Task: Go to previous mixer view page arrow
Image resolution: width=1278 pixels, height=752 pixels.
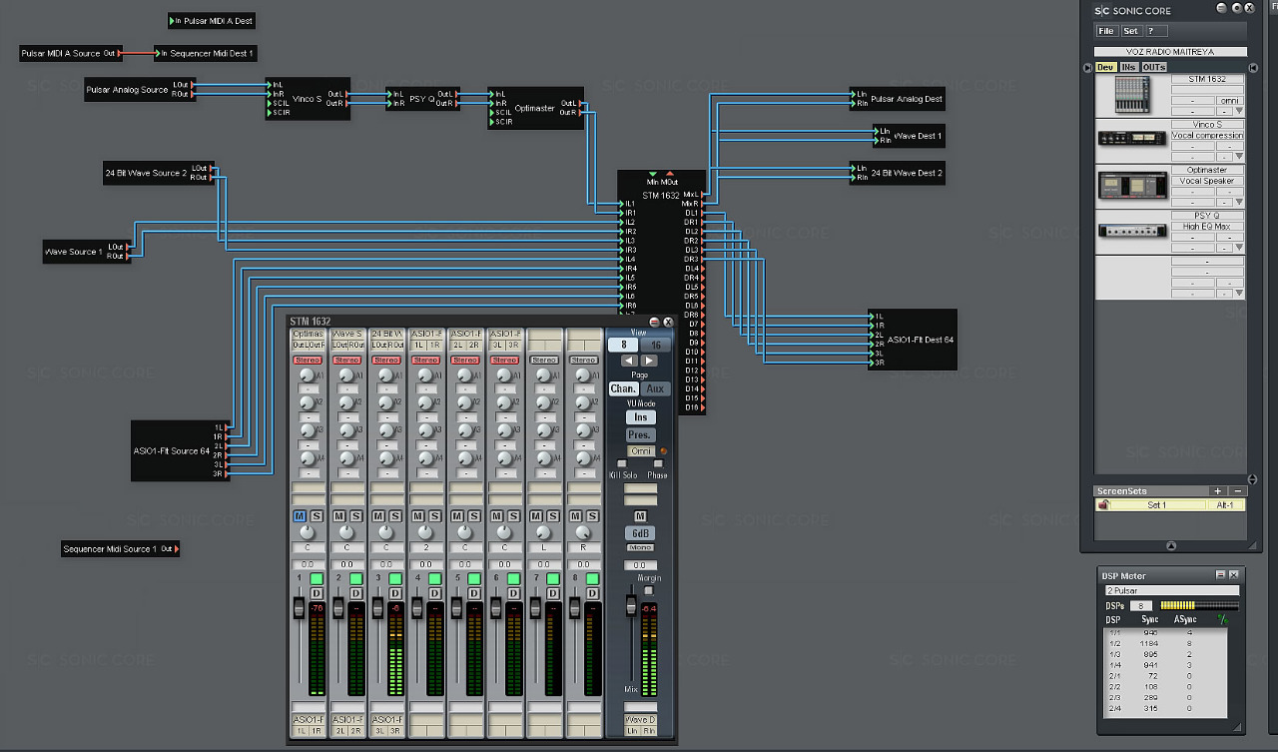Action: [629, 361]
